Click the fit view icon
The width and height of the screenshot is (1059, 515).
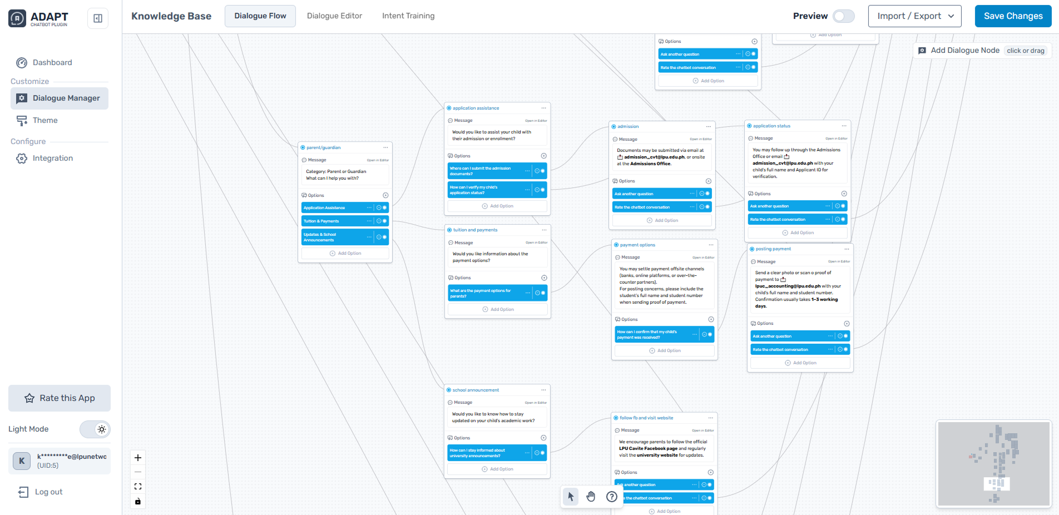138,487
